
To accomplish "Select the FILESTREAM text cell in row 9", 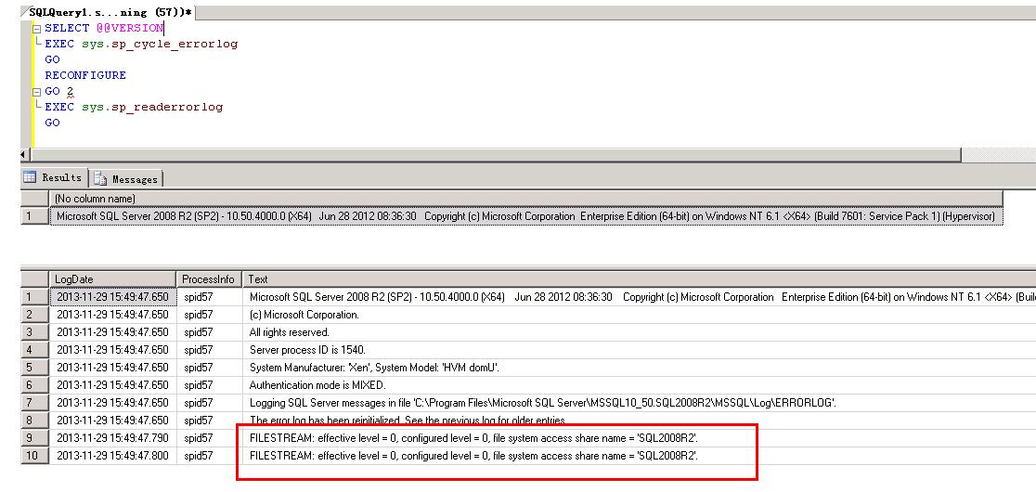I will [x=639, y=438].
